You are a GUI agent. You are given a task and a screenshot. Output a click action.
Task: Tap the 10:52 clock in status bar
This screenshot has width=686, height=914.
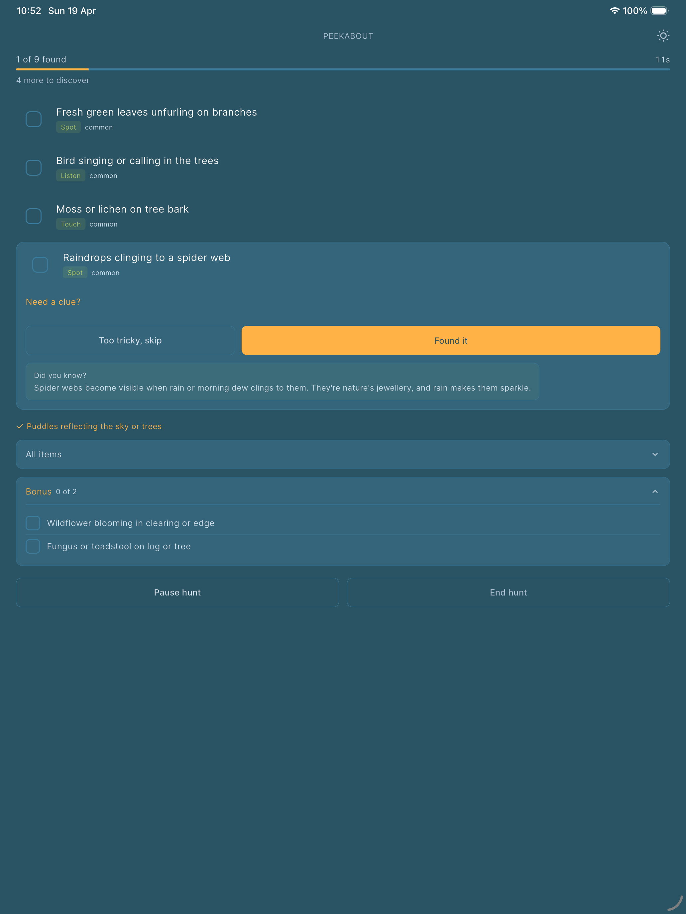tap(29, 11)
